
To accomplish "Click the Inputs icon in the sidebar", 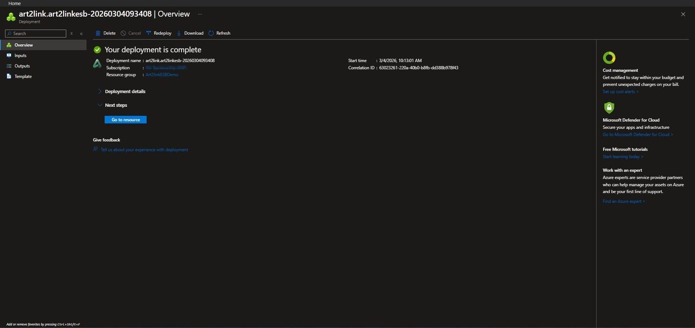I will (x=9, y=55).
